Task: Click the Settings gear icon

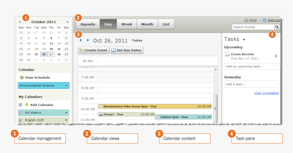Action: pyautogui.click(x=264, y=20)
